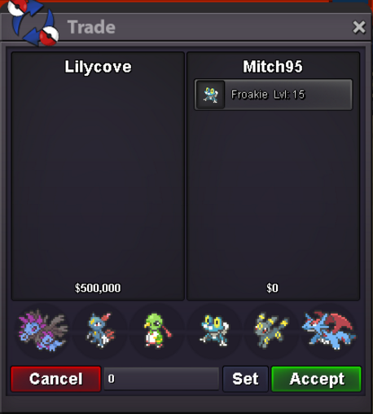Click Lilycove's $500,000 money offer

[x=98, y=288]
